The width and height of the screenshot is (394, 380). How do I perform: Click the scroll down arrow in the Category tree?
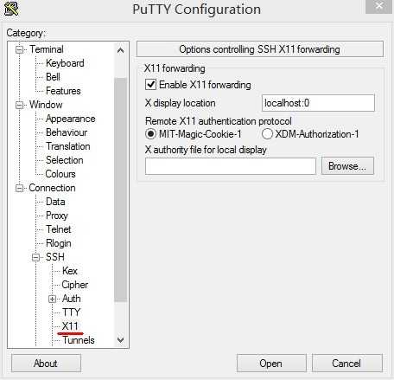click(x=121, y=339)
